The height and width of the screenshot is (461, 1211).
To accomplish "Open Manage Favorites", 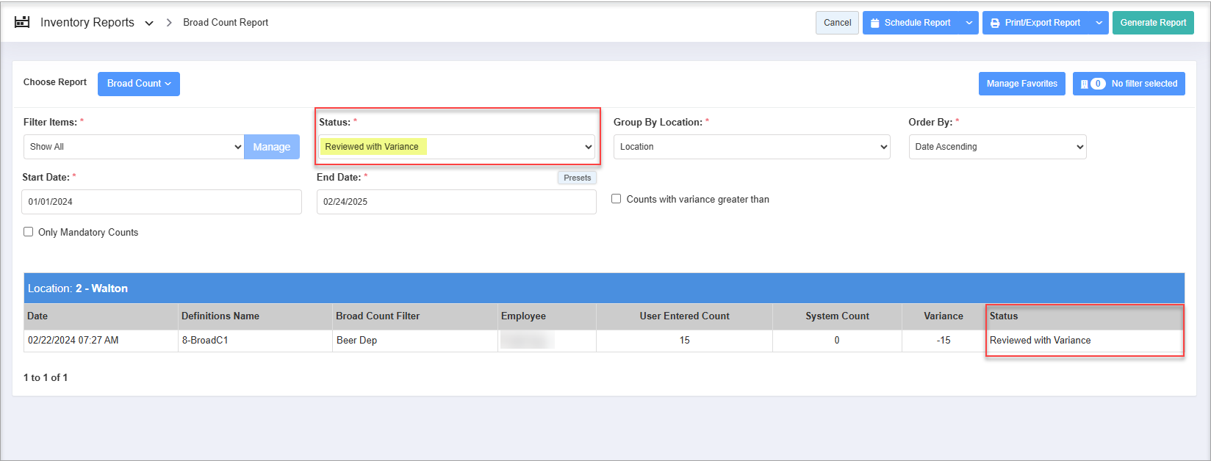I will click(1021, 84).
